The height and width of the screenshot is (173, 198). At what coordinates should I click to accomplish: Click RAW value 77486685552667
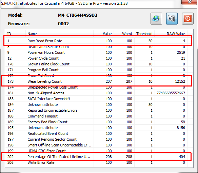pyautogui.click(x=171, y=93)
